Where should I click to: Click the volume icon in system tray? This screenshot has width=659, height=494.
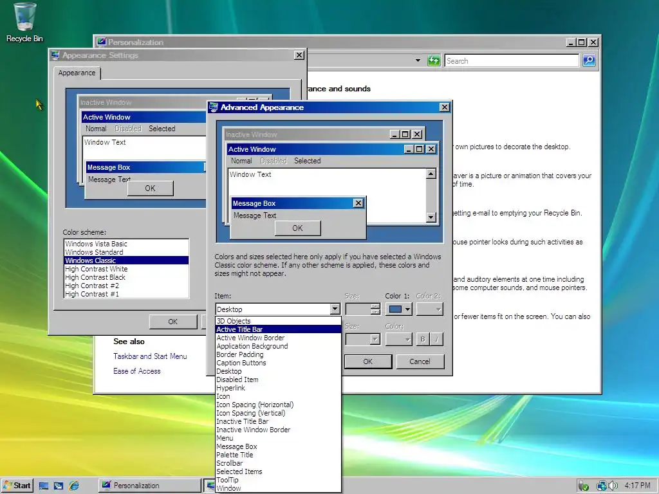pos(613,486)
